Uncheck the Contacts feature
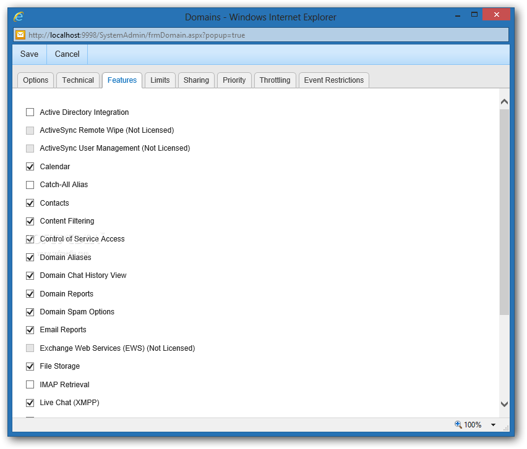Image resolution: width=527 pixels, height=449 pixels. (x=30, y=203)
